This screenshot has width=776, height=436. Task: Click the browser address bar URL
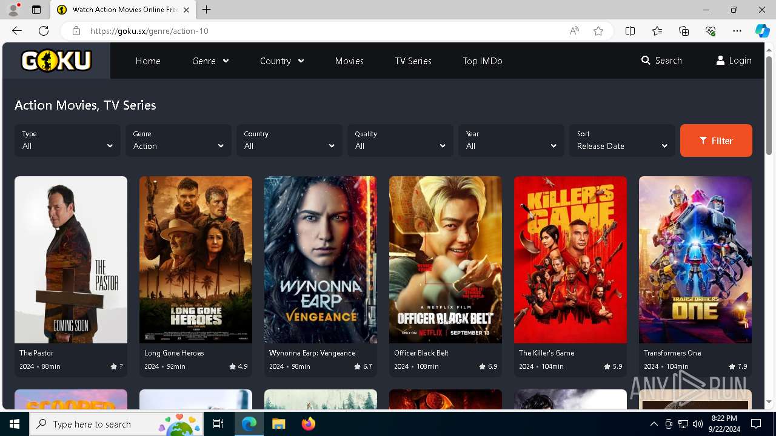pyautogui.click(x=149, y=31)
